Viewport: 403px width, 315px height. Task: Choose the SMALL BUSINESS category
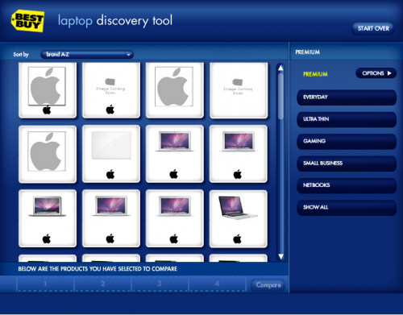(x=347, y=164)
